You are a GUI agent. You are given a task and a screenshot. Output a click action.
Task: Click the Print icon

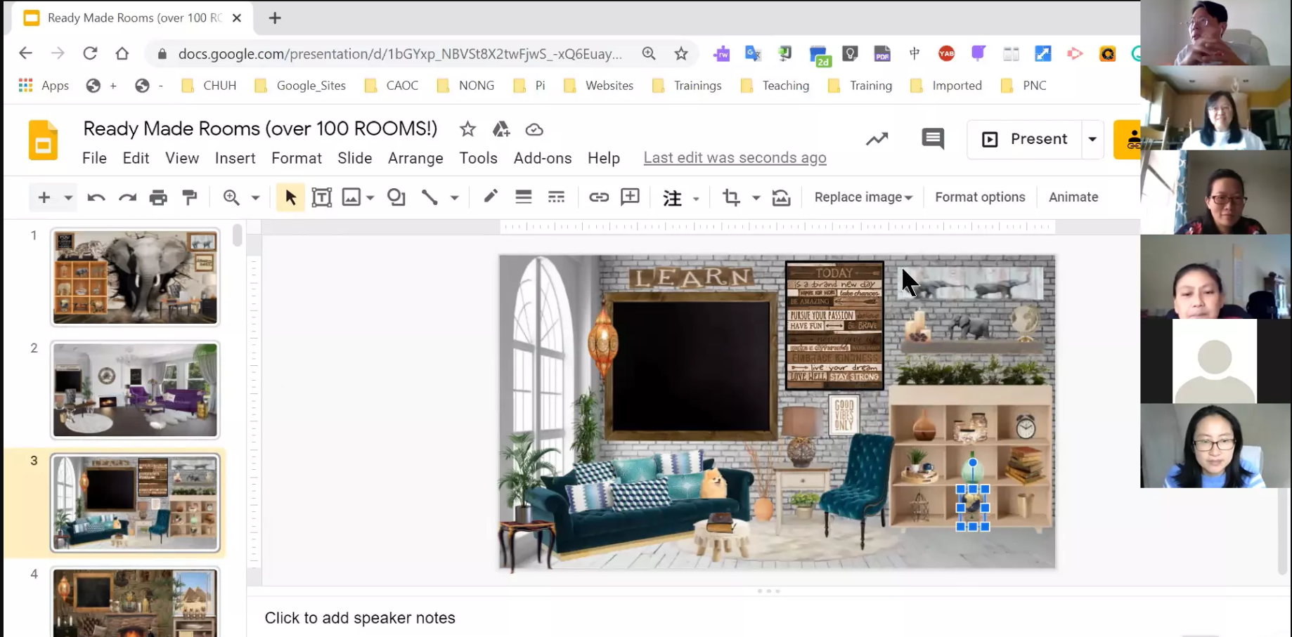point(158,198)
